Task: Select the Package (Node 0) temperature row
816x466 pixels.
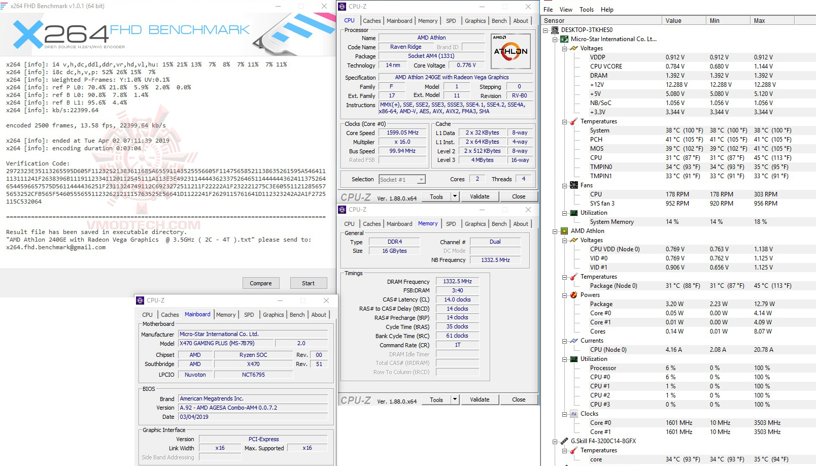Action: [x=678, y=286]
